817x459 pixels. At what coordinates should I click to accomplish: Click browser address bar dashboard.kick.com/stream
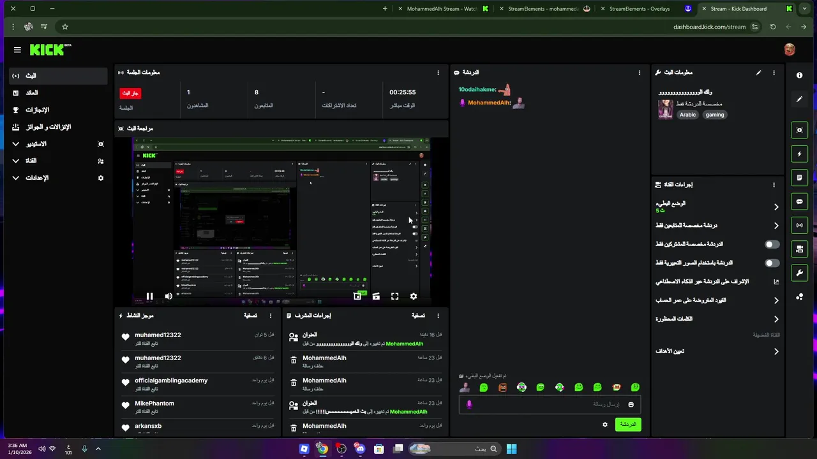[709, 27]
